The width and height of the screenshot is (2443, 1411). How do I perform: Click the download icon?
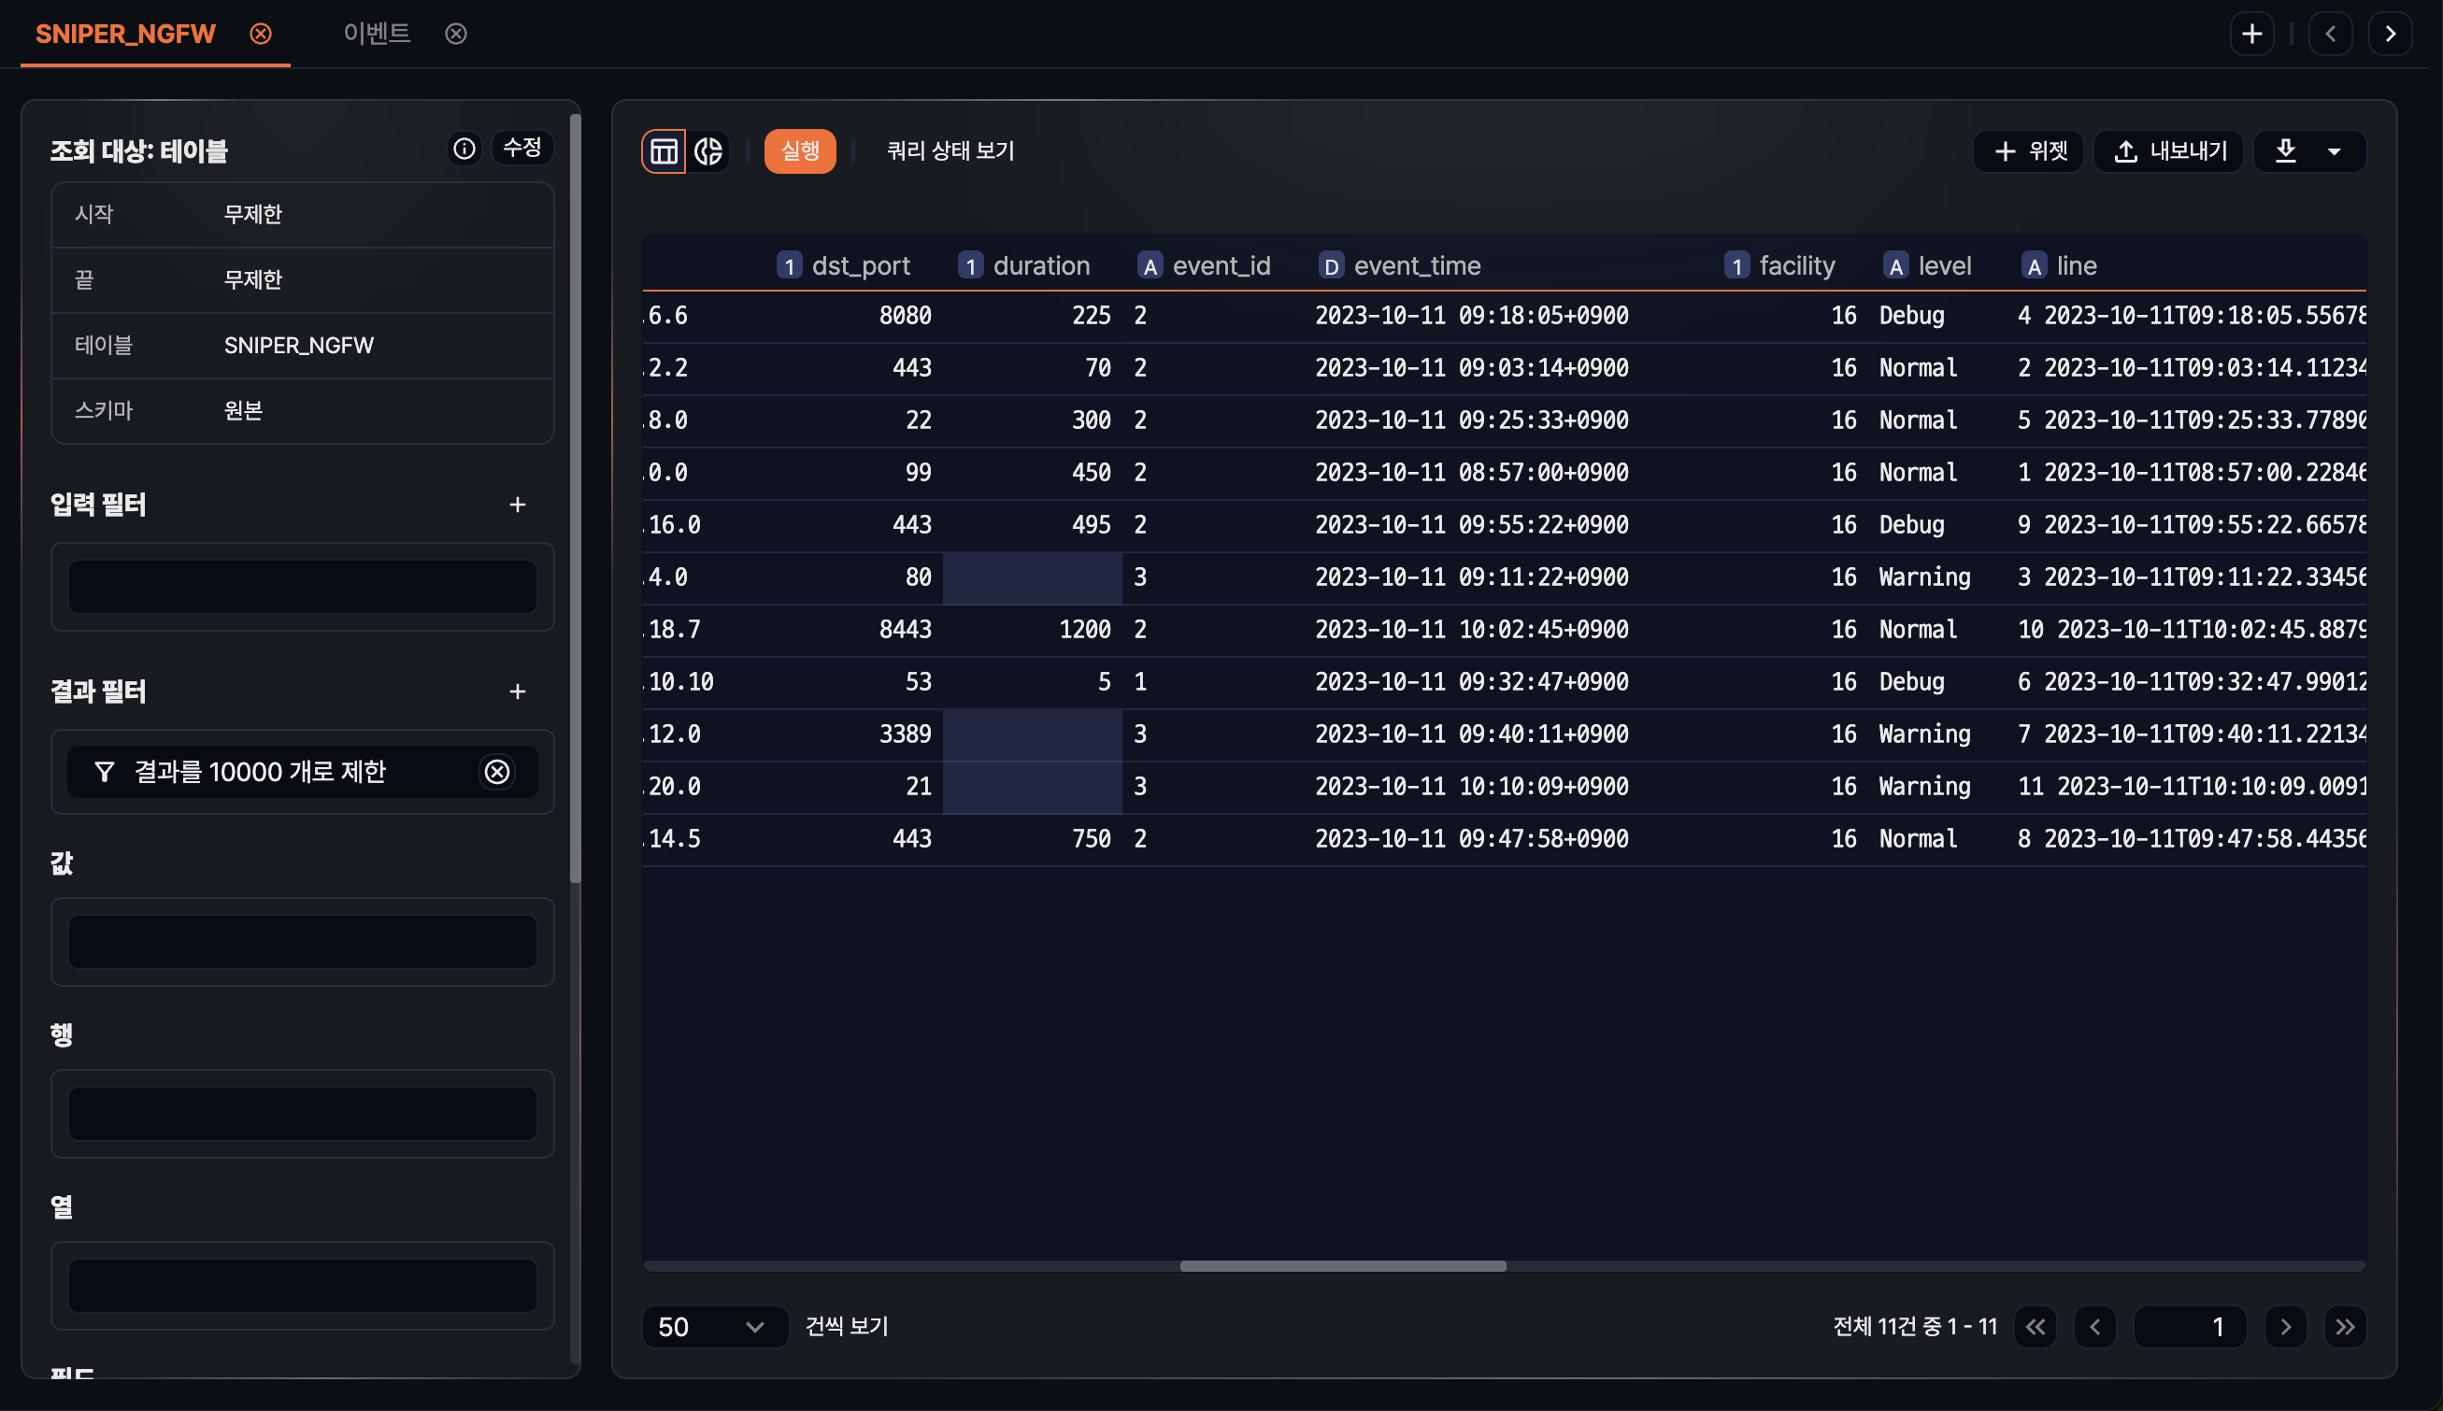(x=2286, y=151)
